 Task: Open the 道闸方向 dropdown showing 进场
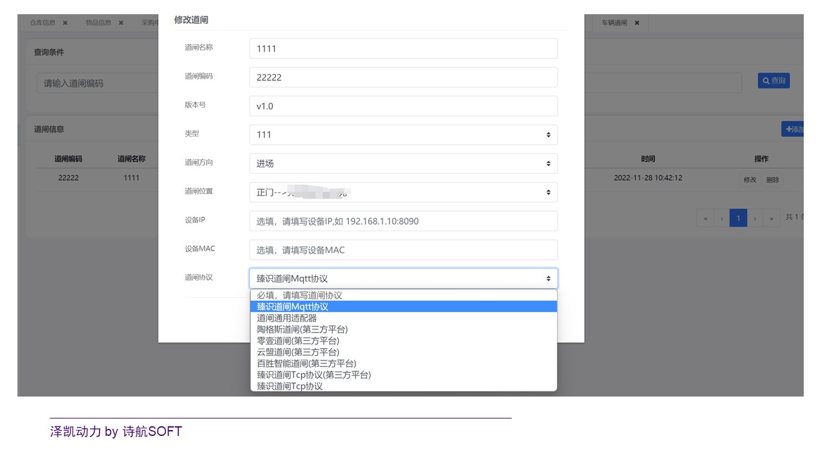click(403, 163)
